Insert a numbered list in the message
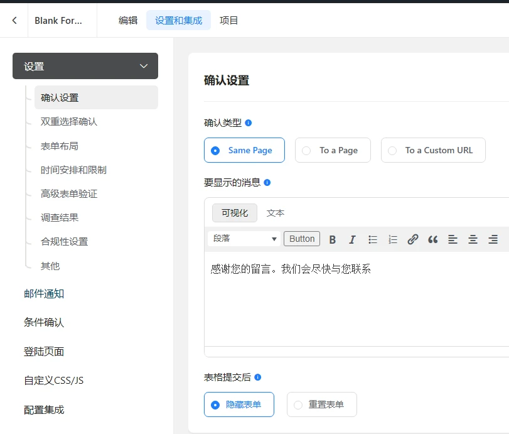This screenshot has height=434, width=509. [392, 239]
